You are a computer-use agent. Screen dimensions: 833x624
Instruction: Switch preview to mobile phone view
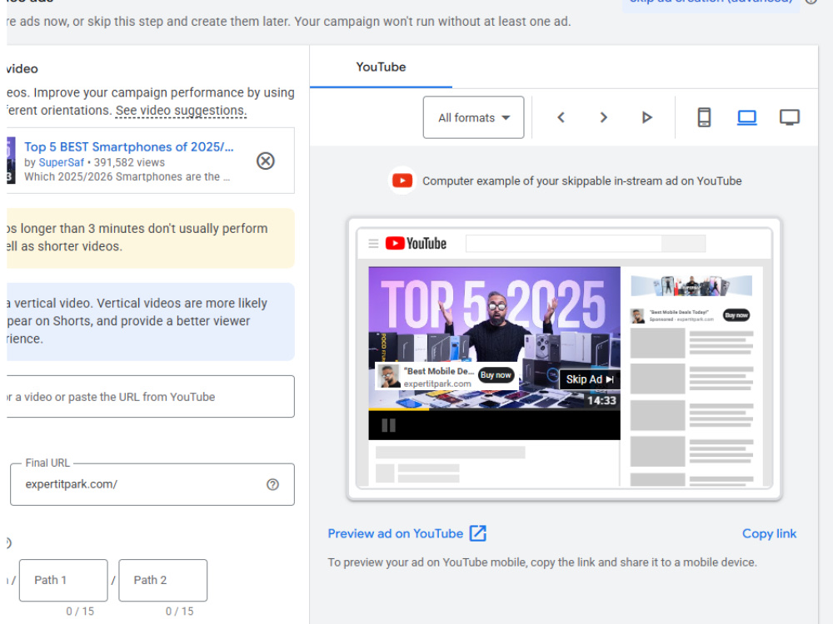click(x=704, y=117)
